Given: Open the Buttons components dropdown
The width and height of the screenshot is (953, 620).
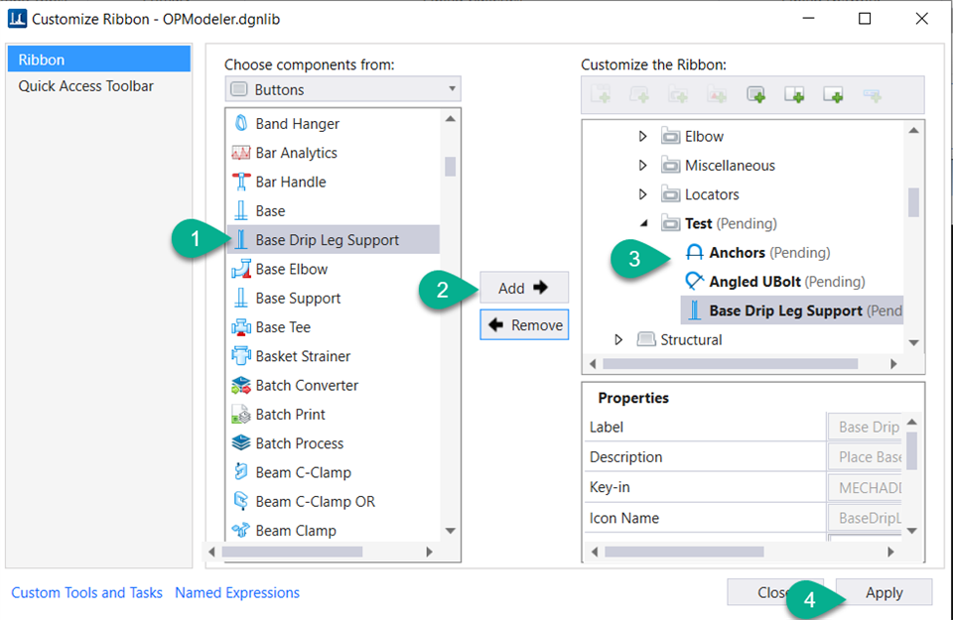Looking at the screenshot, I should (x=342, y=89).
